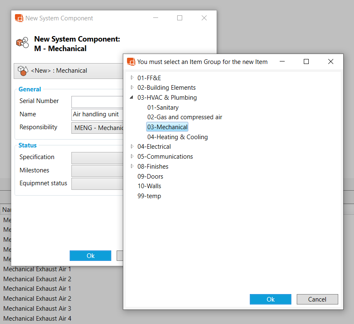Expand the 04-Electrical tree group

coord(132,146)
